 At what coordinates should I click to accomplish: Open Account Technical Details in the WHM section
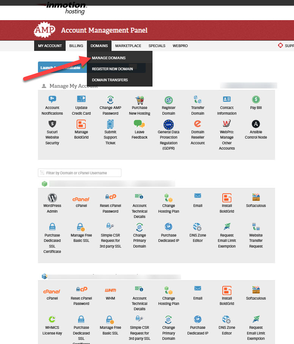click(x=139, y=289)
